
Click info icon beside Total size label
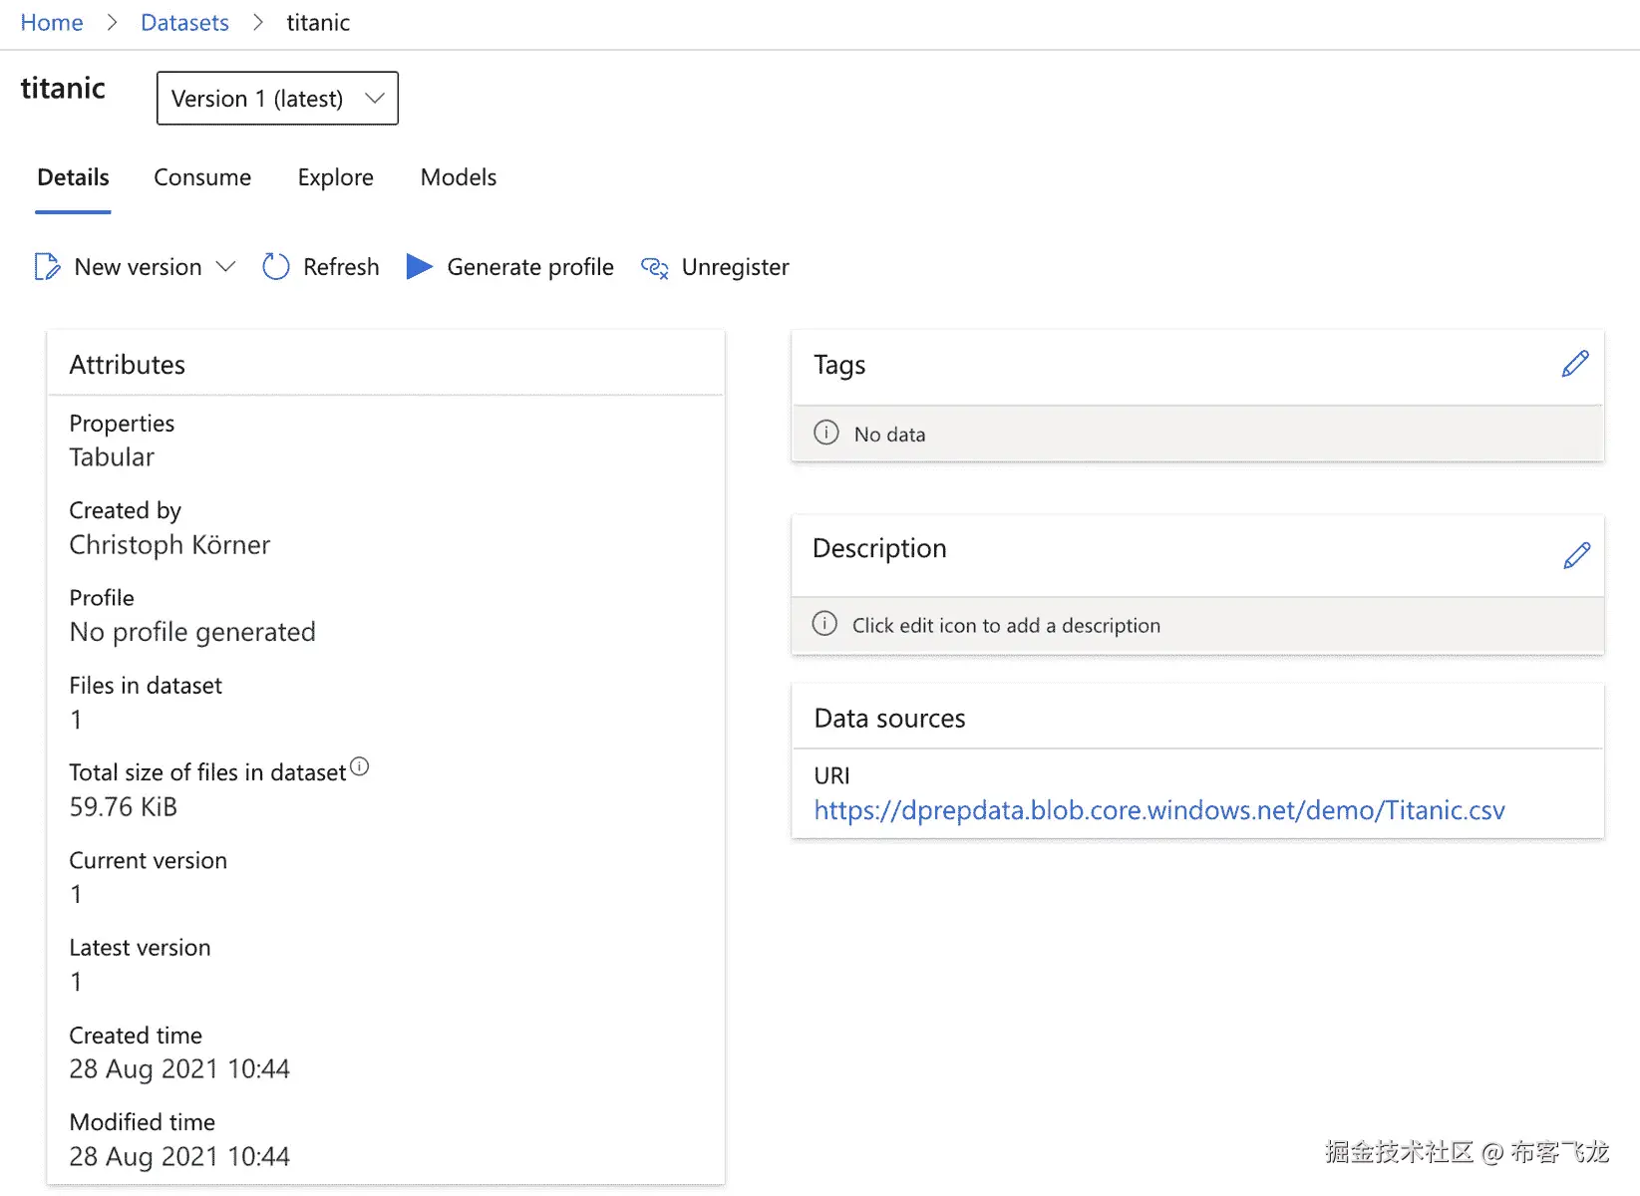(x=360, y=766)
